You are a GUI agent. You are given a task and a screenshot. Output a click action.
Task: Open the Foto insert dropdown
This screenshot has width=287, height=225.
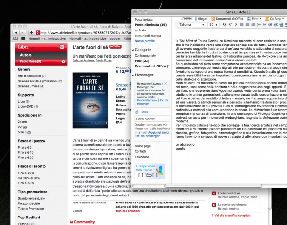click(x=254, y=19)
